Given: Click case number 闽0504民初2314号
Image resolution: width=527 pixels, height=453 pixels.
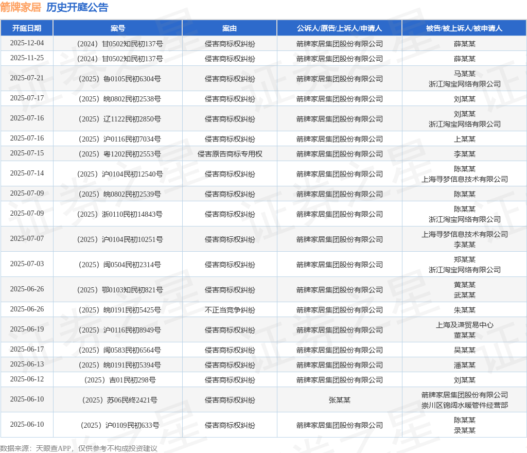Looking at the screenshot, I should coord(119,265).
